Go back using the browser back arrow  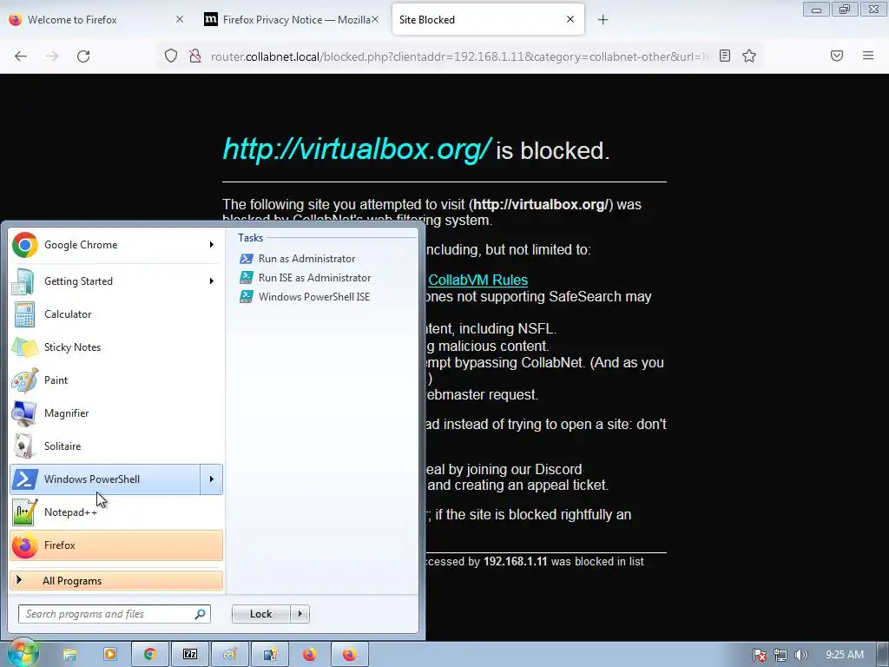pos(21,56)
